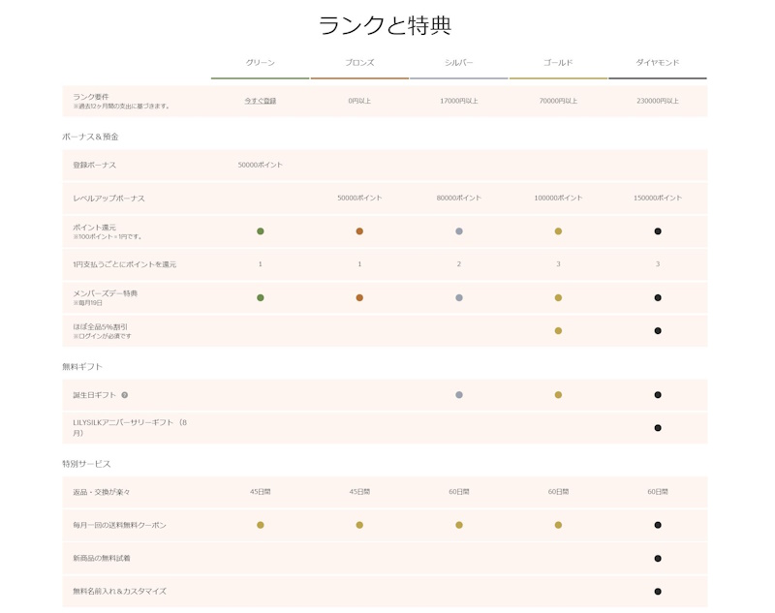Click the 230000円以上 diamond requirement
Image resolution: width=775 pixels, height=613 pixels.
click(x=658, y=101)
